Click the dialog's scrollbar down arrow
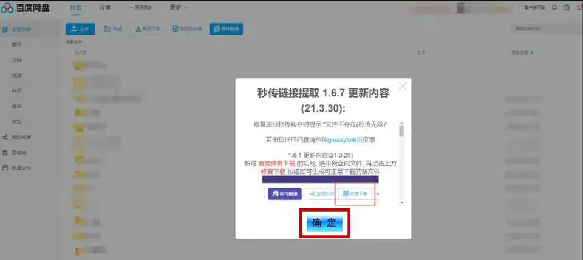The width and height of the screenshot is (583, 260). click(x=401, y=201)
